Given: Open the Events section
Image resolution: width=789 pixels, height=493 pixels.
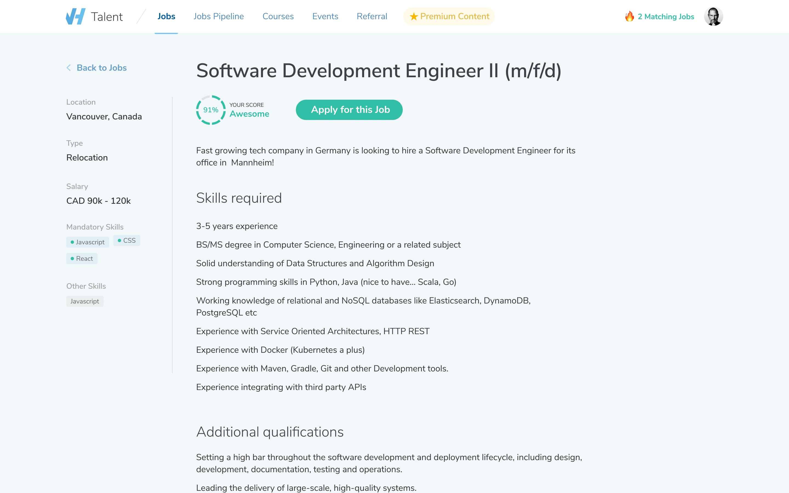Looking at the screenshot, I should point(325,16).
